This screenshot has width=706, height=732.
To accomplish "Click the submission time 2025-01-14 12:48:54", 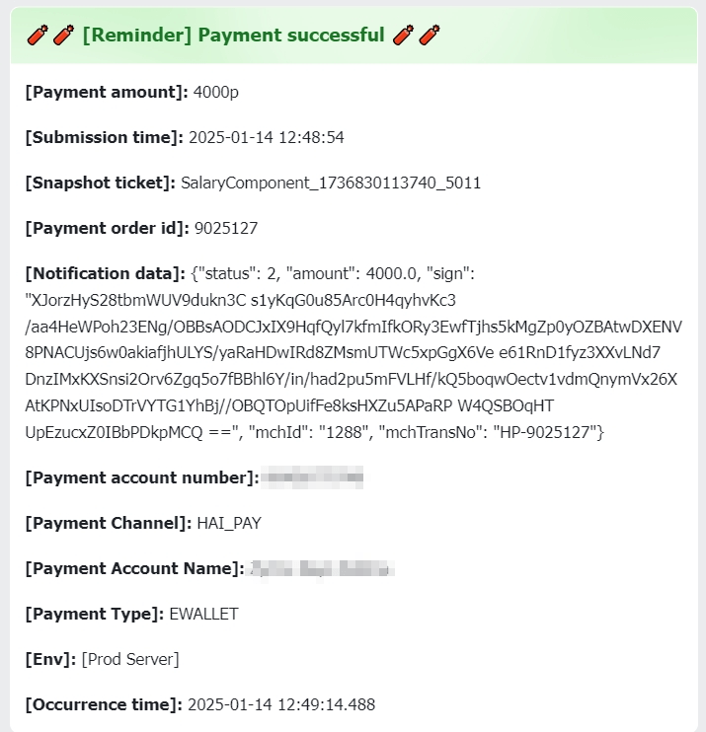I will 266,137.
